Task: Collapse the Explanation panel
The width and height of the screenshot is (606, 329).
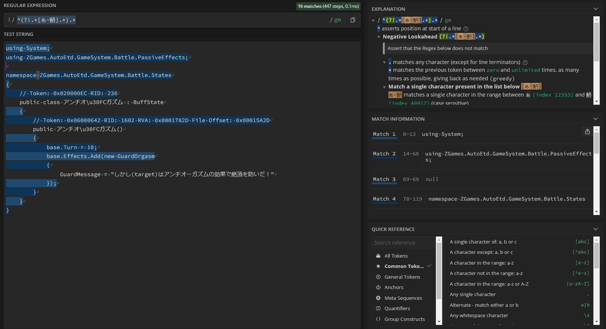Action: click(595, 9)
